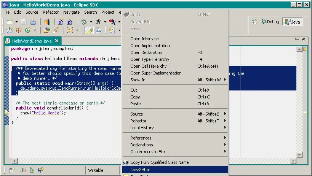This screenshot has width=312, height=176.
Task: Expand the Show In submenu
Action: (175, 80)
